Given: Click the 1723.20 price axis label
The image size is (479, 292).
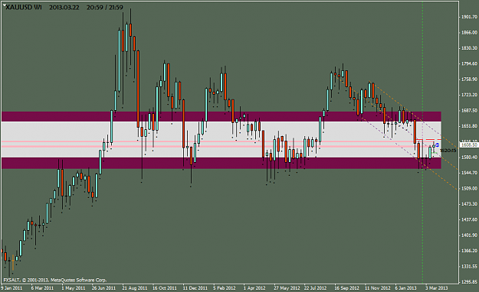Looking at the screenshot, I should 469,95.
